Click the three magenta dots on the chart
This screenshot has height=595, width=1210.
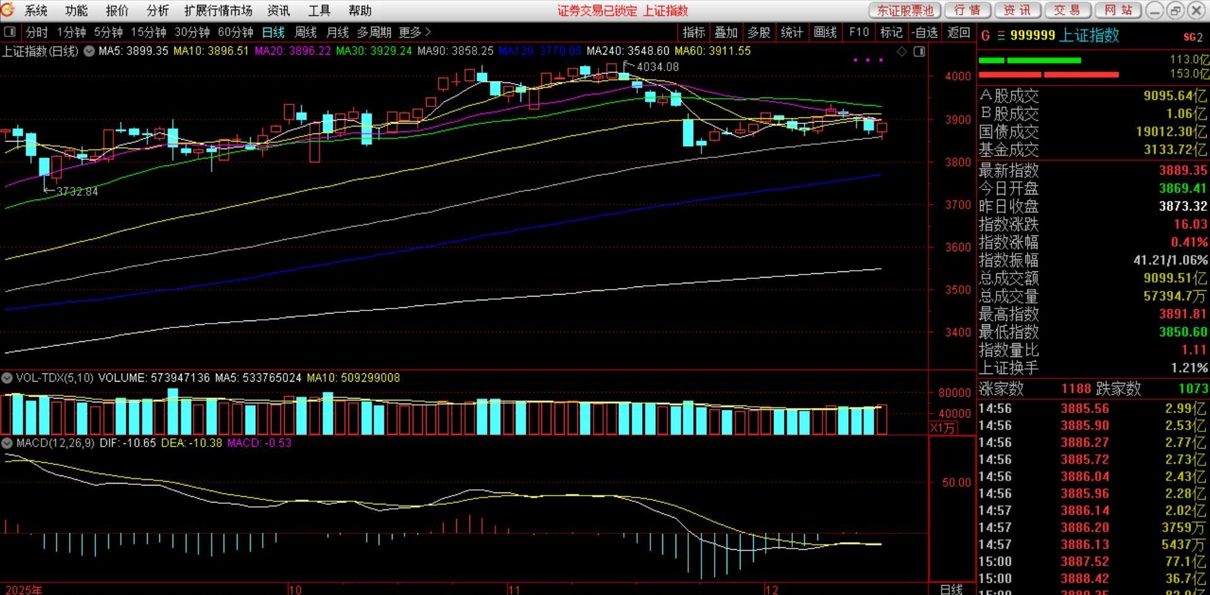click(868, 60)
